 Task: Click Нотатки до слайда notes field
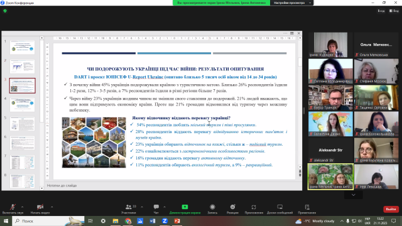(x=173, y=186)
